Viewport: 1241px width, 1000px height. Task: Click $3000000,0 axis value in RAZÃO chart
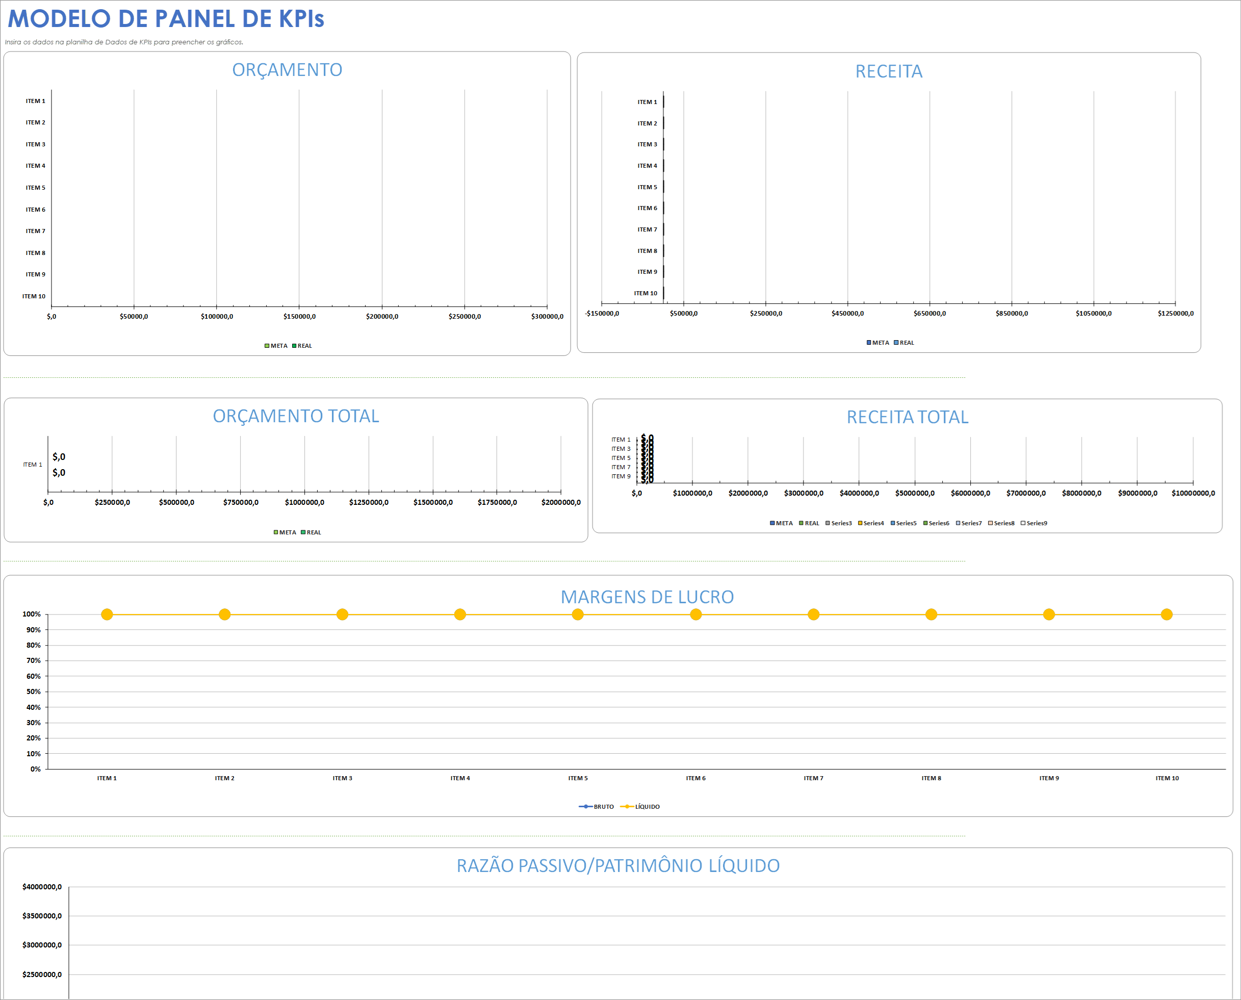42,945
